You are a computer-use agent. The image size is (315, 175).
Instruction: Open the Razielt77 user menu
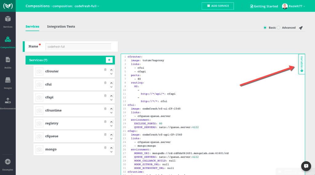tap(293, 6)
